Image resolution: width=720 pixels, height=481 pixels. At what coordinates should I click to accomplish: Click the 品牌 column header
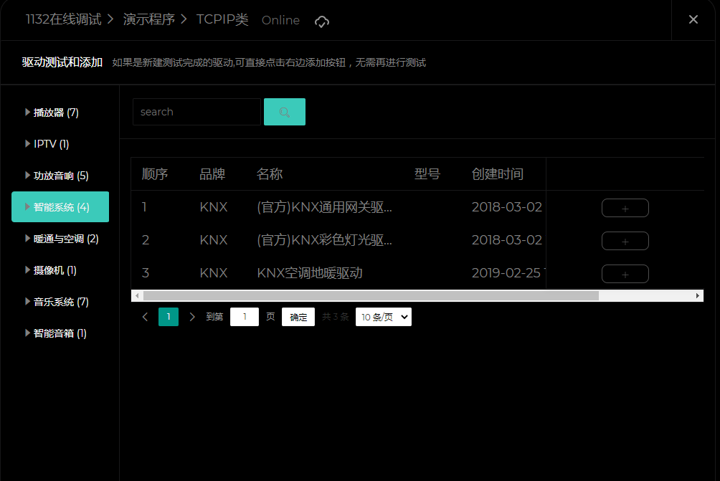point(212,174)
